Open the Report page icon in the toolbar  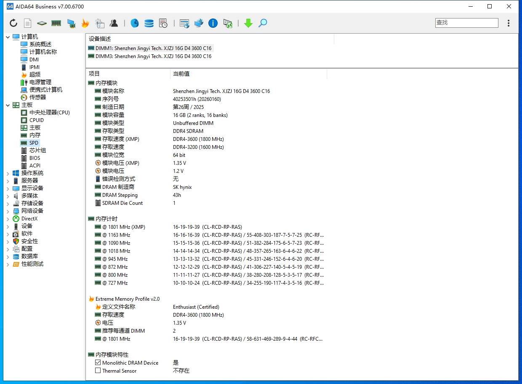[x=27, y=23]
